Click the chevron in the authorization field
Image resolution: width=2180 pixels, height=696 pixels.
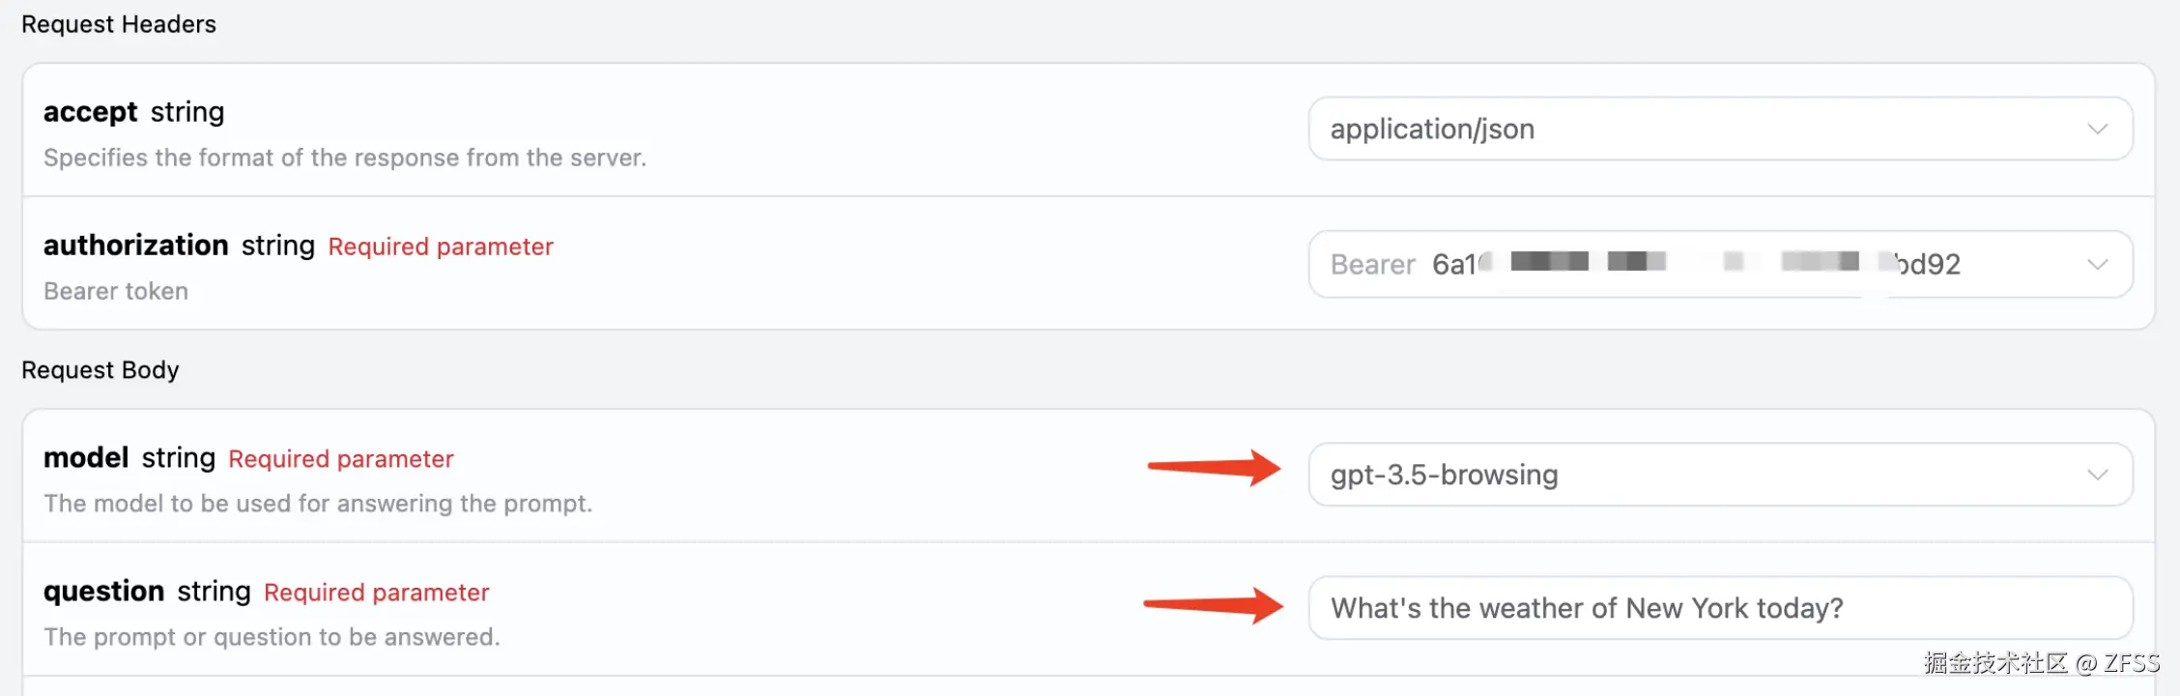tap(2097, 264)
